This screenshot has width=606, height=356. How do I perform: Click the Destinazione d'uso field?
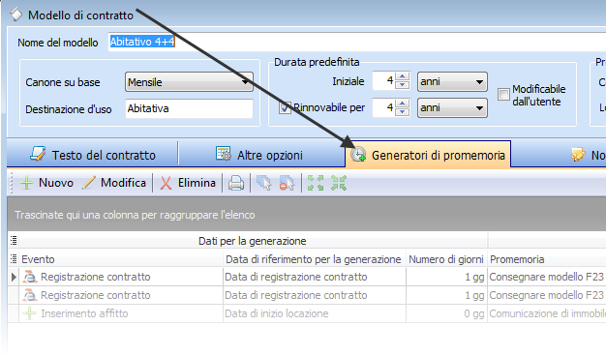[189, 108]
